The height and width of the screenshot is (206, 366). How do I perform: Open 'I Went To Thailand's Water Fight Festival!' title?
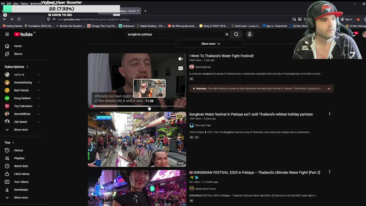221,56
